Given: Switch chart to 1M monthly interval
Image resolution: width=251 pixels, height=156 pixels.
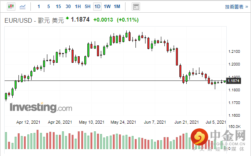Looking at the screenshot, I should tap(117, 7).
